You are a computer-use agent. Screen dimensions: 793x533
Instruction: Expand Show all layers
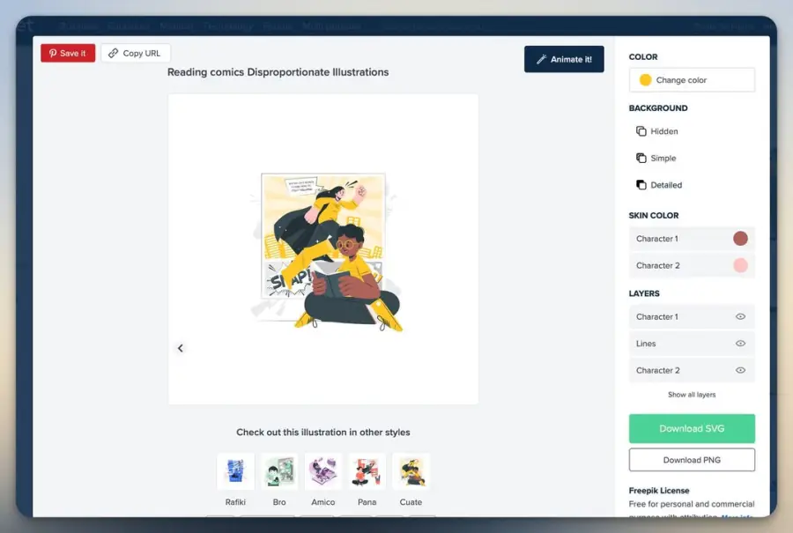(x=692, y=395)
